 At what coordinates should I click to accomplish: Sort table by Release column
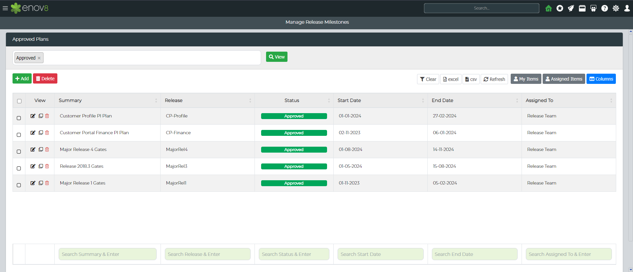(207, 100)
